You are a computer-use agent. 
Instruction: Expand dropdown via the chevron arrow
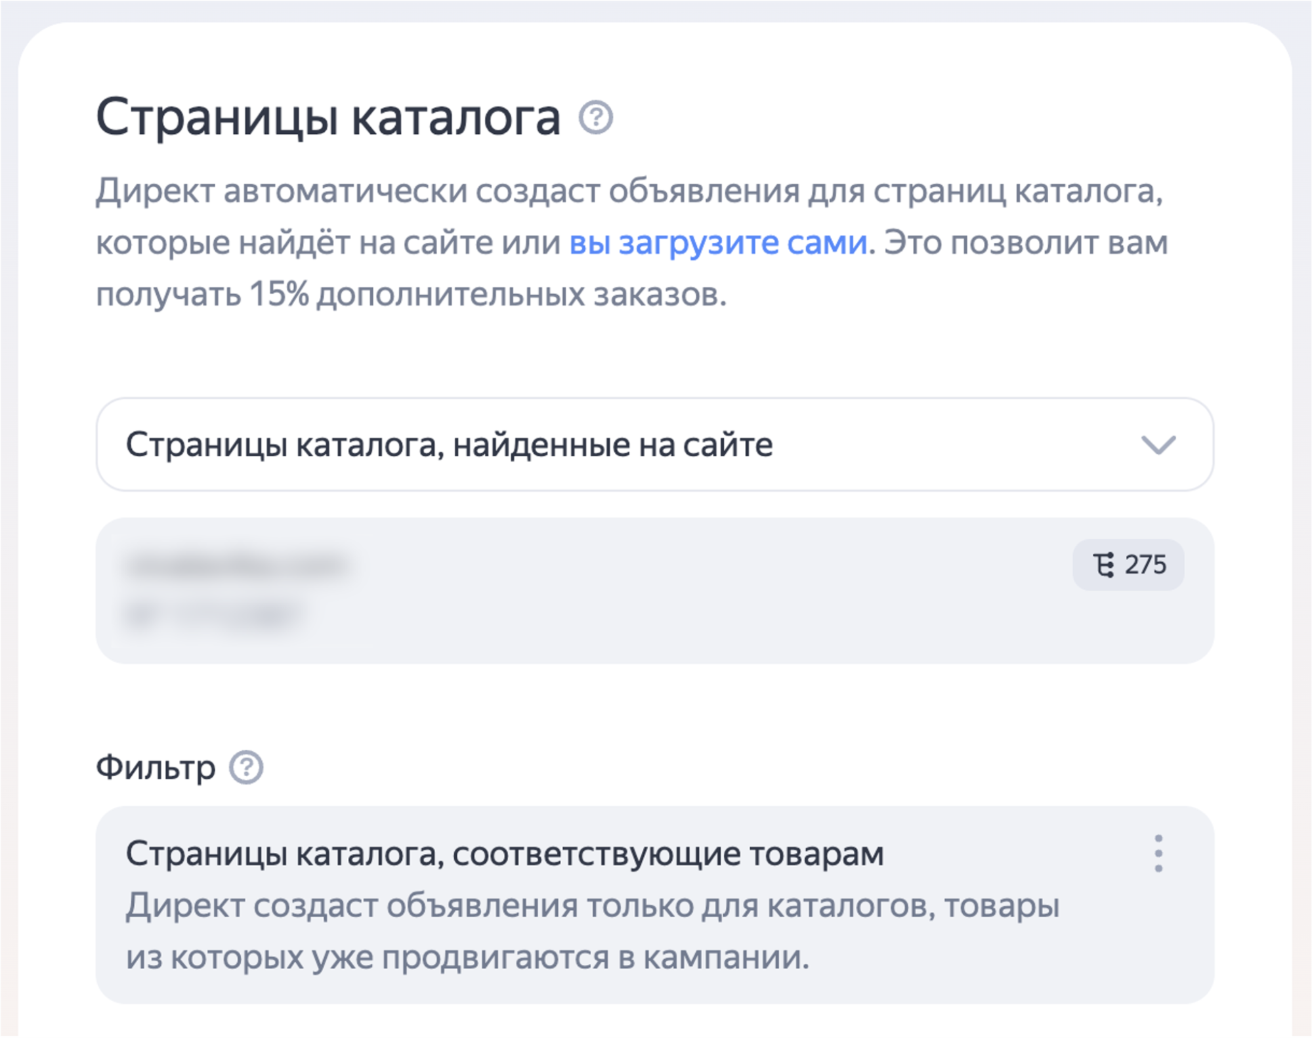1158,444
